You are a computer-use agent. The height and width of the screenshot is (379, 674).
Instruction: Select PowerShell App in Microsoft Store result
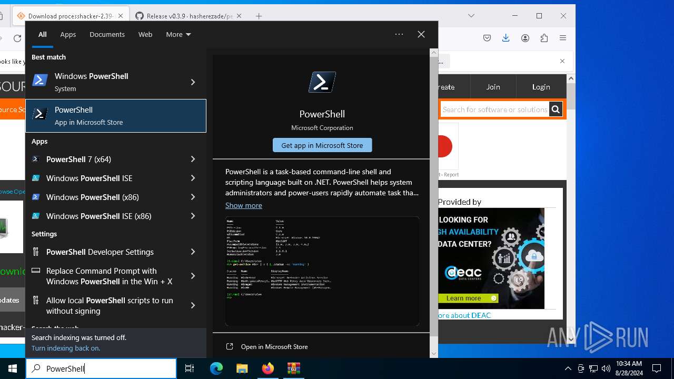click(116, 116)
